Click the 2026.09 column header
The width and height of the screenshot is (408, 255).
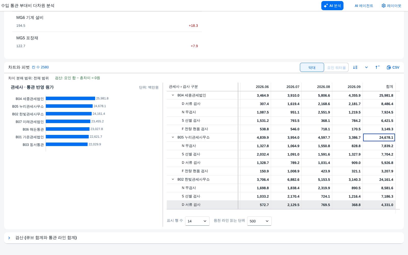pos(347,87)
